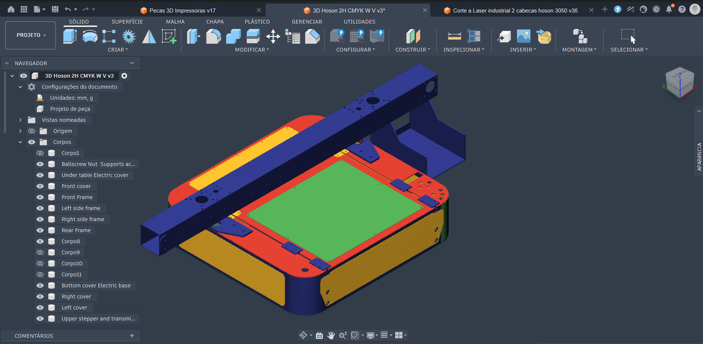Screen dimensions: 703x344
Task: Click the Selection tool icon
Action: pos(628,36)
